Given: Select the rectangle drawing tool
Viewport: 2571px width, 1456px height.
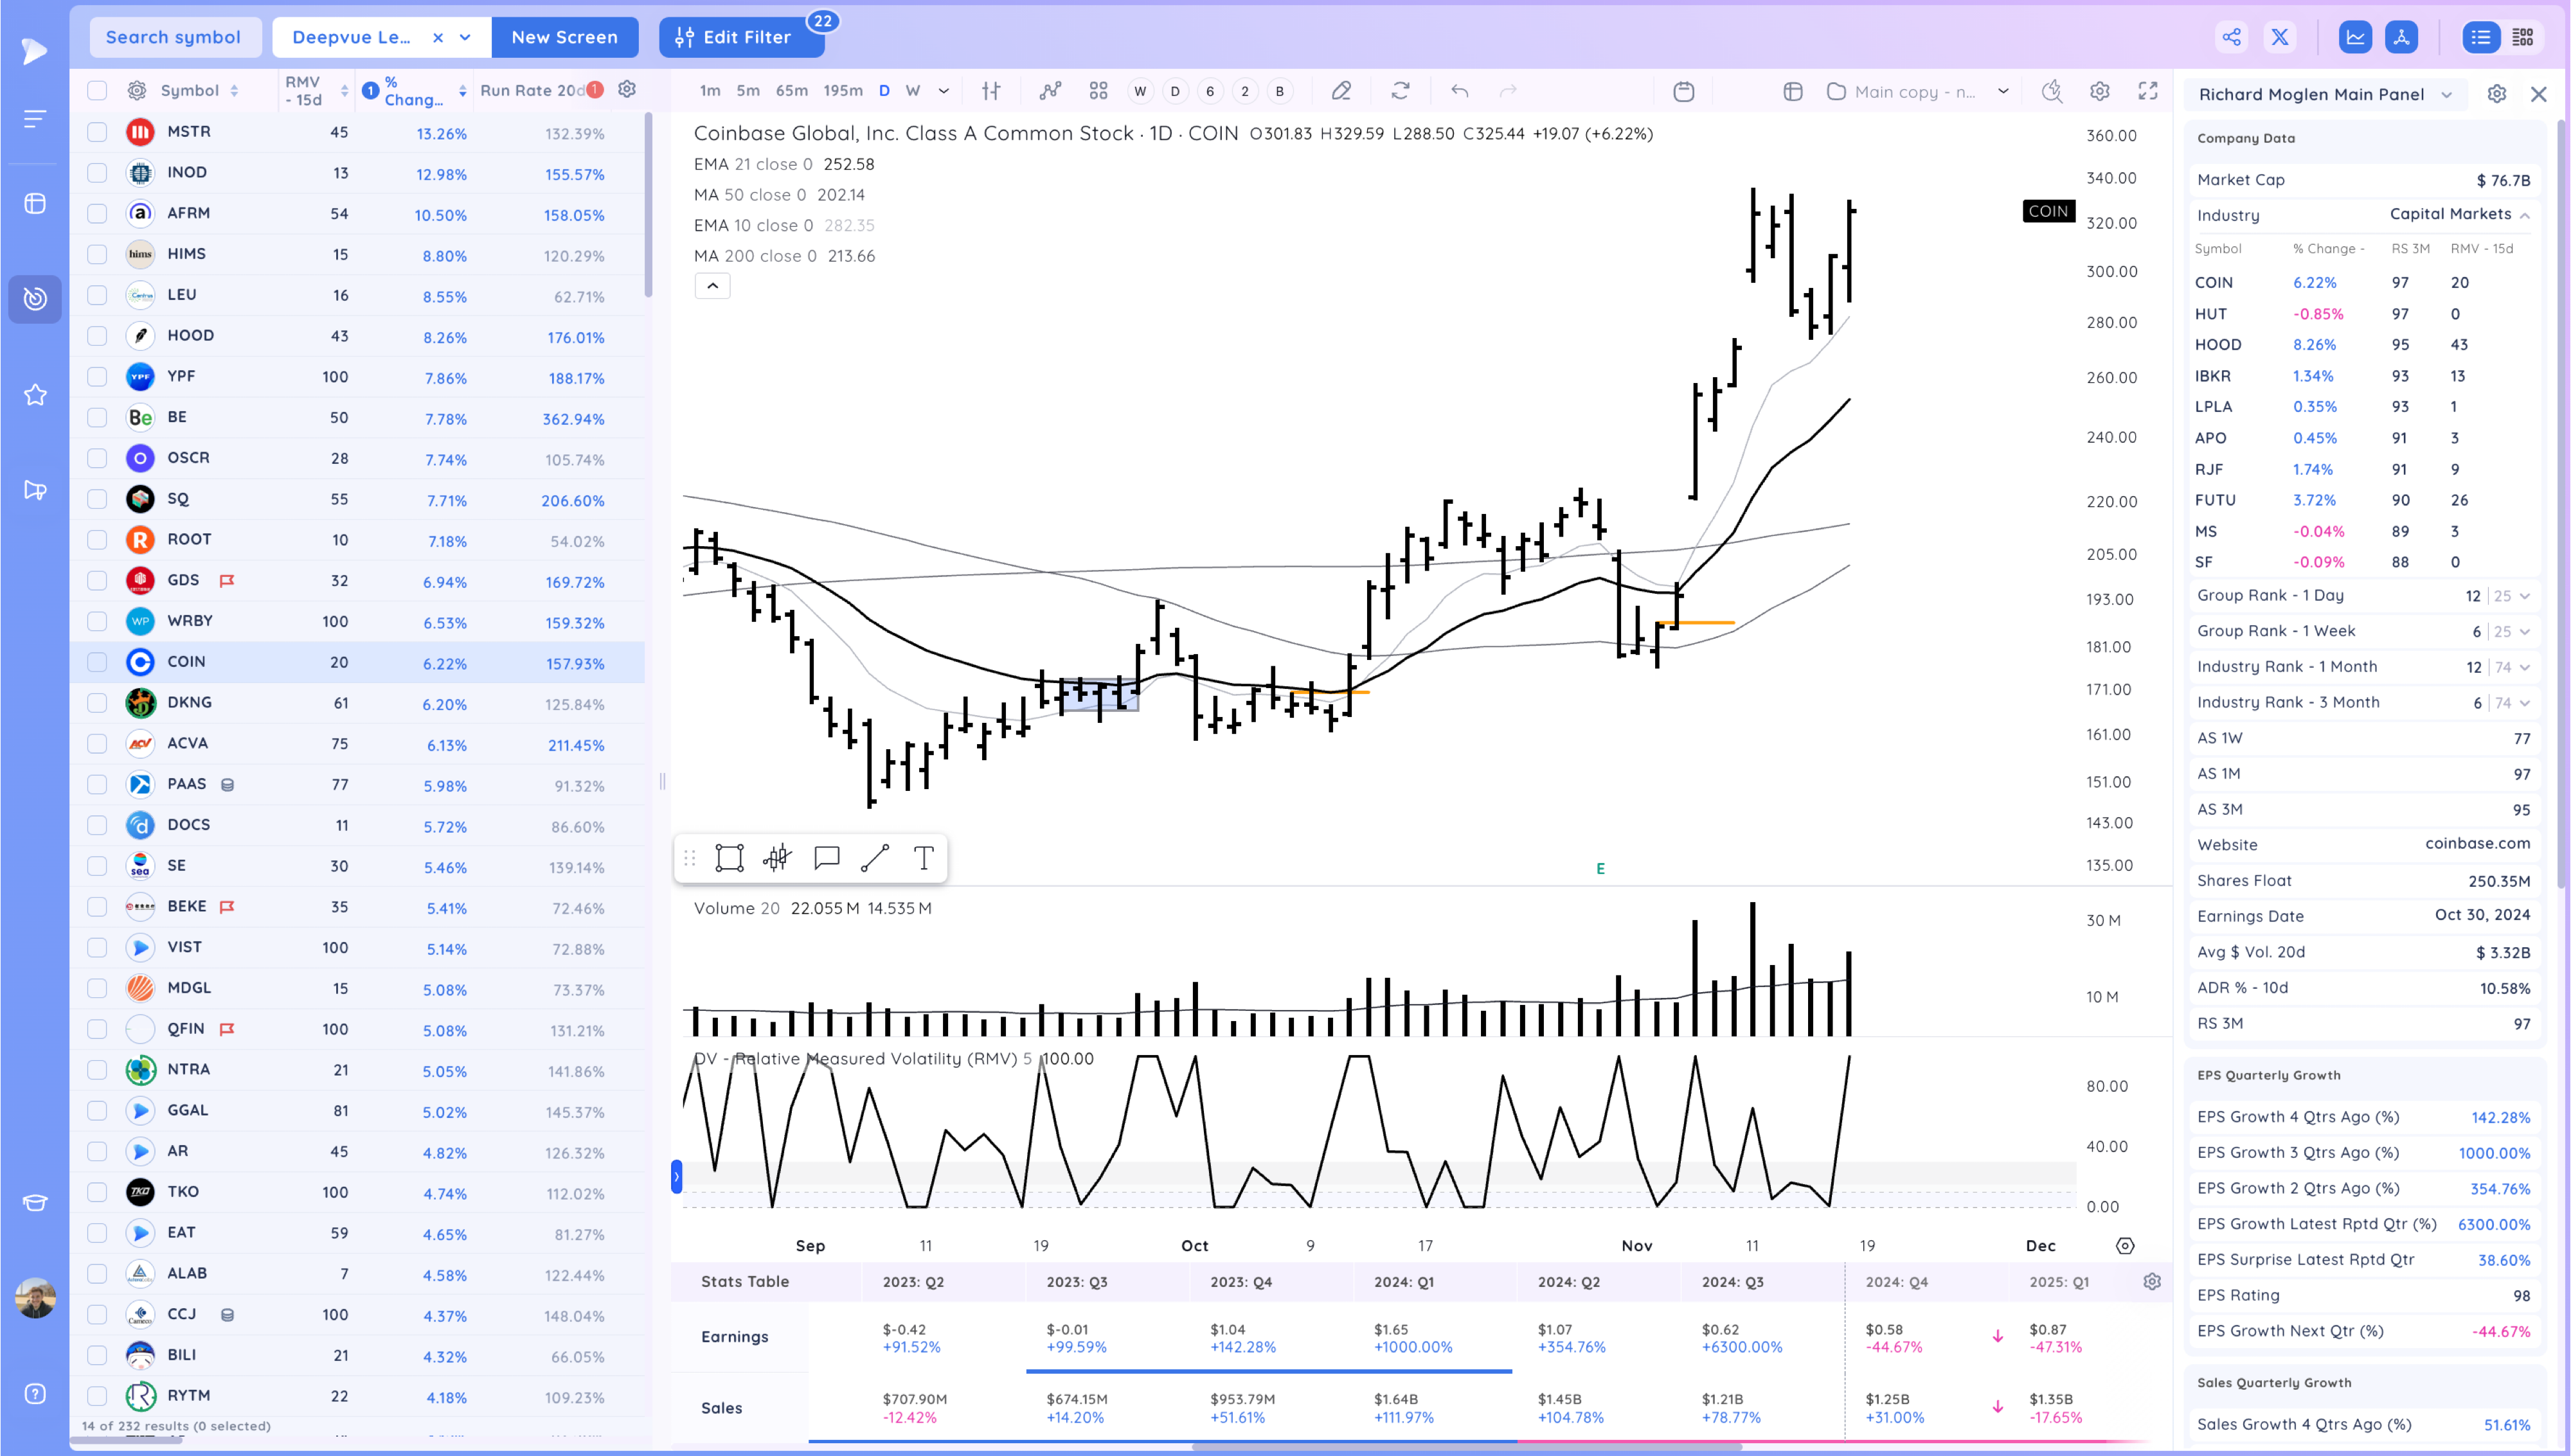Looking at the screenshot, I should point(730,858).
